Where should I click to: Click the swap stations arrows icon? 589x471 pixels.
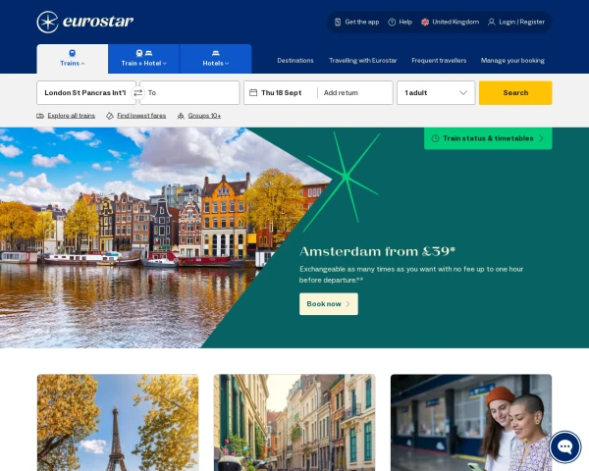click(137, 92)
